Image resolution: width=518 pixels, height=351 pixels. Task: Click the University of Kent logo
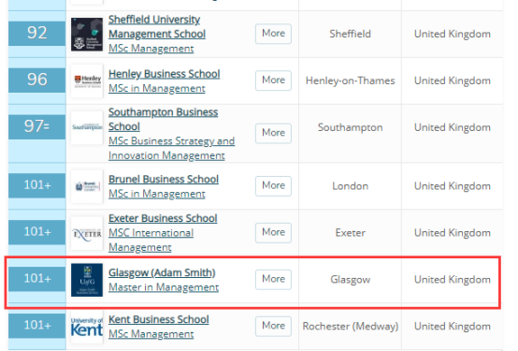click(x=87, y=327)
